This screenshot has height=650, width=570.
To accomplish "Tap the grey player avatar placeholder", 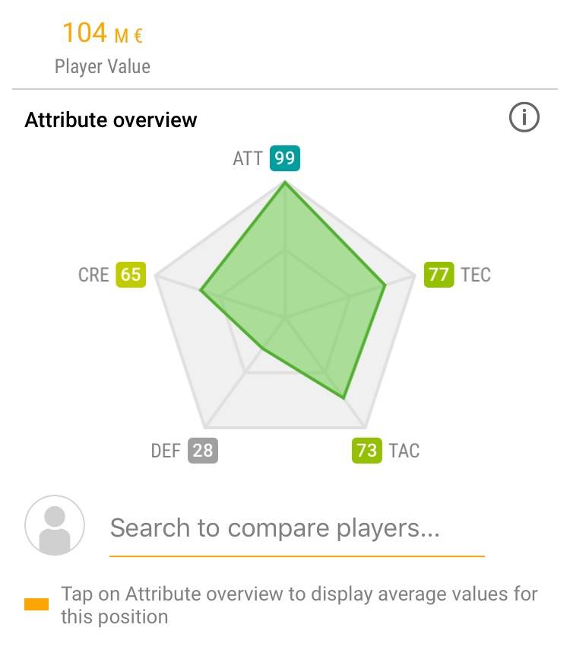I will pos(55,525).
